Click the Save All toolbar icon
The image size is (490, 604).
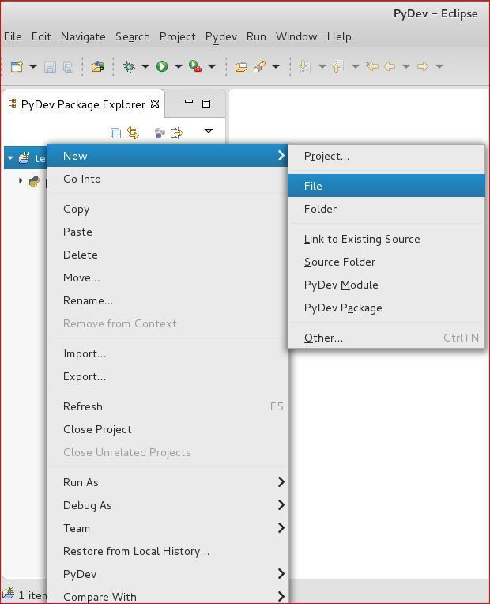(67, 66)
